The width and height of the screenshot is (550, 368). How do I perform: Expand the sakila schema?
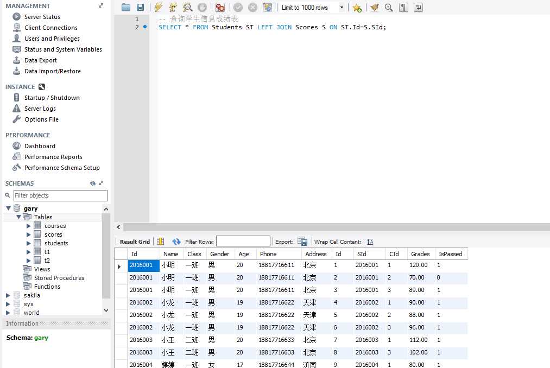[8, 295]
